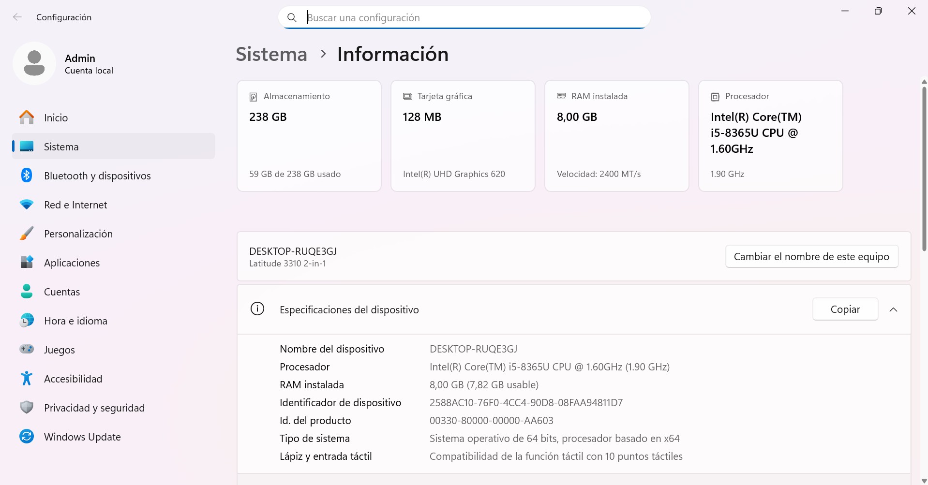Open Cuentas settings

[x=62, y=292]
